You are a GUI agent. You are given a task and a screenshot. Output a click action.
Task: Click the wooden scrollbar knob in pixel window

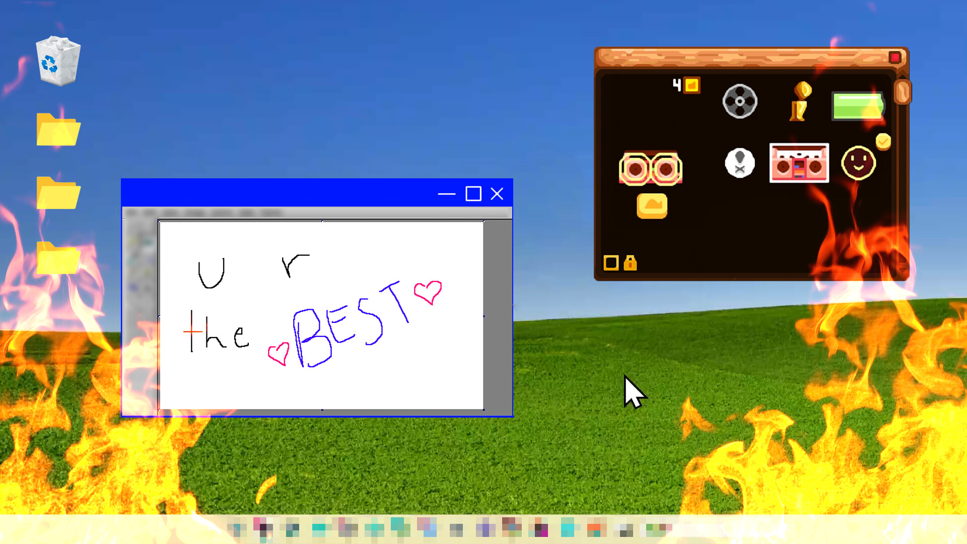click(902, 92)
